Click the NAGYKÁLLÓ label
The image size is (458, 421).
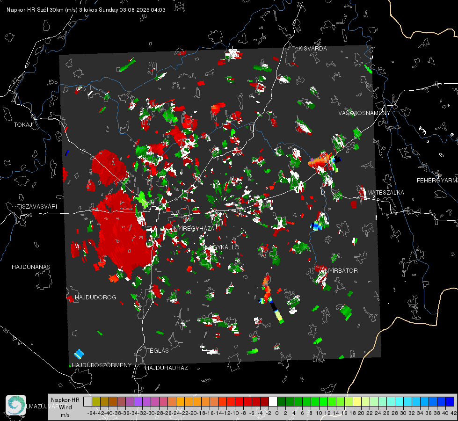pos(222,247)
